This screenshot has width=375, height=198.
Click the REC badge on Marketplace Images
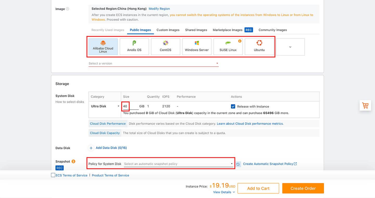249,30
